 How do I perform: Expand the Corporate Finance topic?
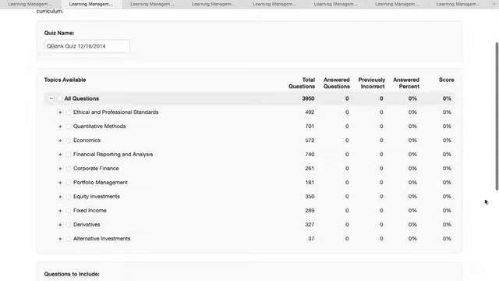coord(60,169)
